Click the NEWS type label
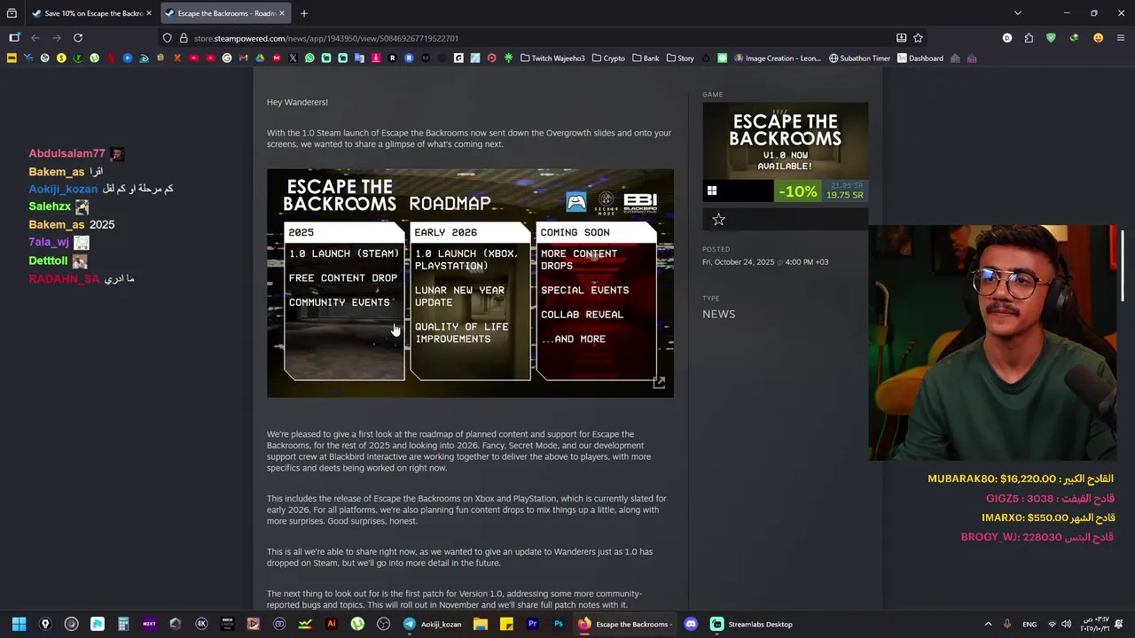This screenshot has height=638, width=1135. (718, 314)
